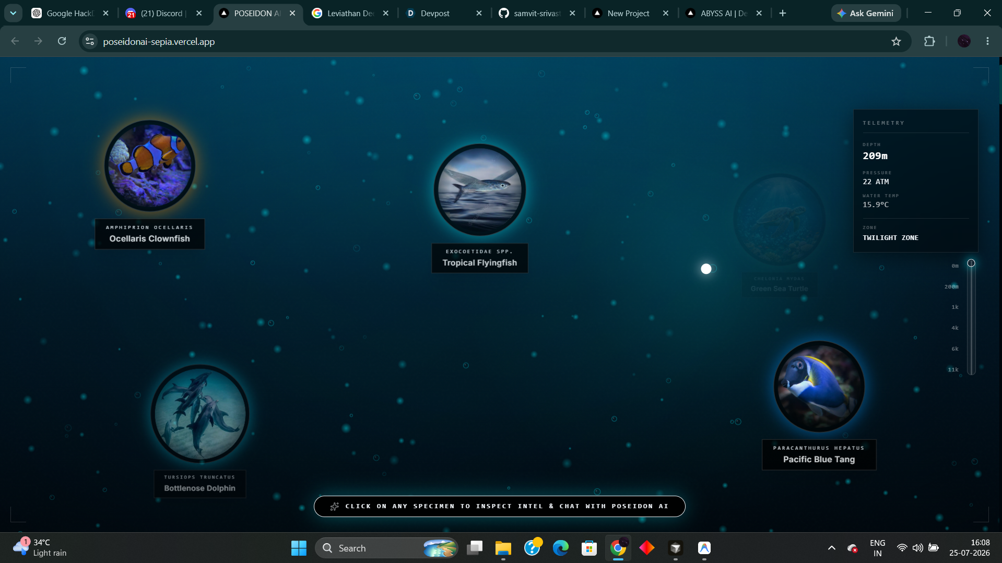Open Wi-Fi network settings icon
Screen dimensions: 1002x563
point(902,548)
